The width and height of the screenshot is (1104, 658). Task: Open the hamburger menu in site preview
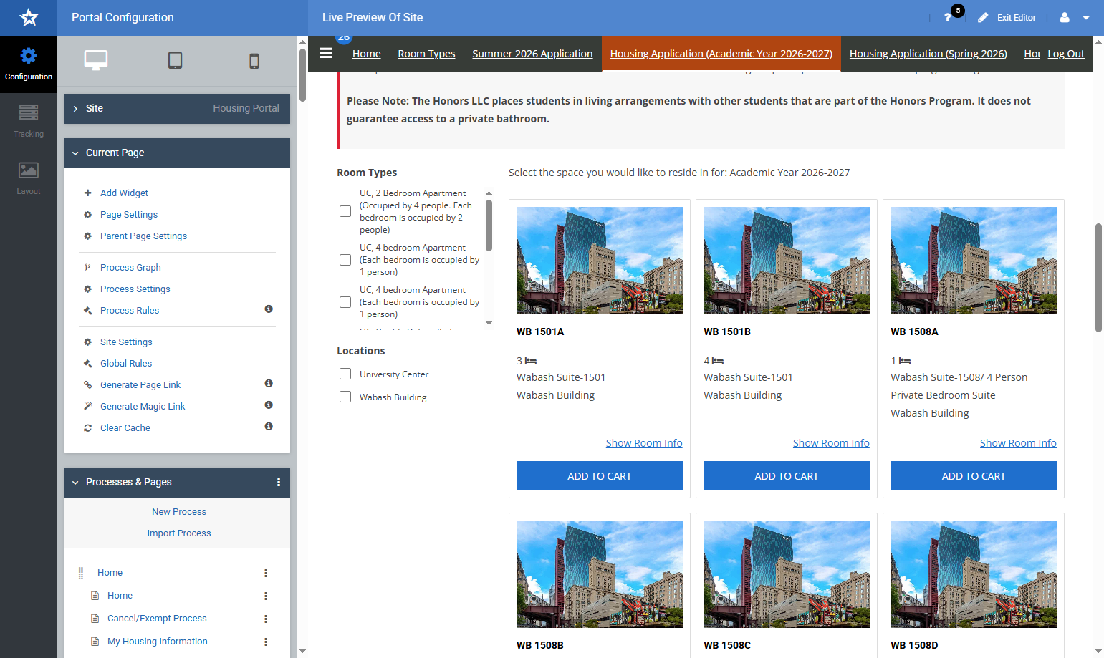[x=326, y=53]
